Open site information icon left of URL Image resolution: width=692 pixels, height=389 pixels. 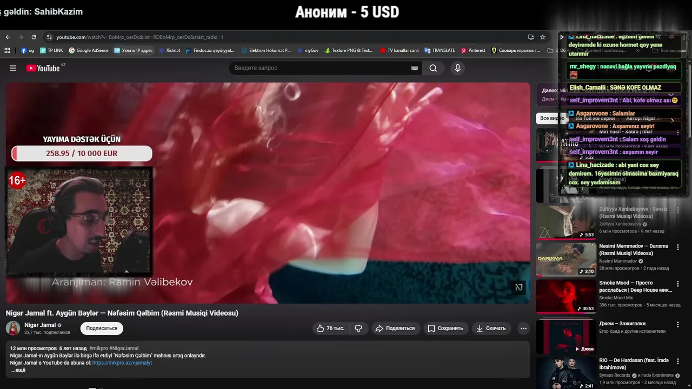(49, 37)
